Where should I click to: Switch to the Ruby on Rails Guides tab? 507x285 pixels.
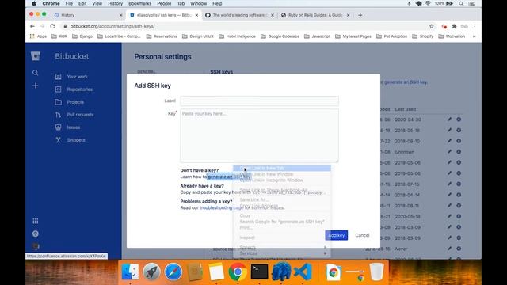click(314, 15)
